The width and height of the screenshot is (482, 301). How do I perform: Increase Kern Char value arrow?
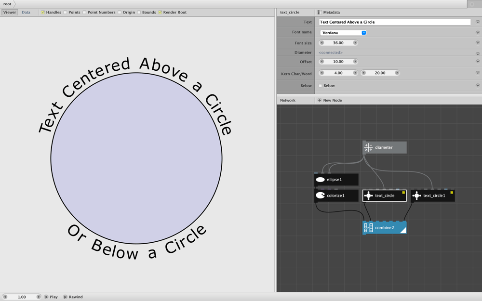(x=355, y=73)
